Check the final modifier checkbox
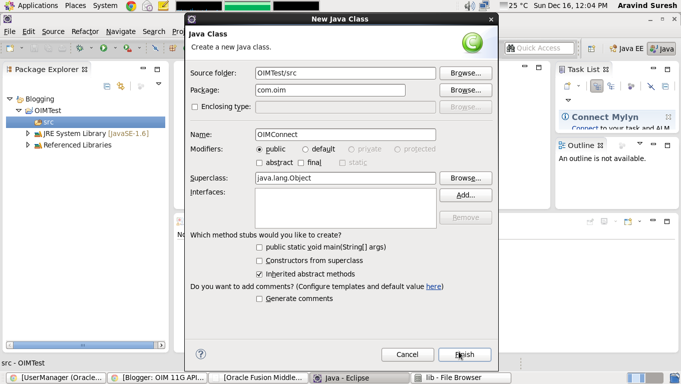The image size is (681, 384). [x=301, y=162]
